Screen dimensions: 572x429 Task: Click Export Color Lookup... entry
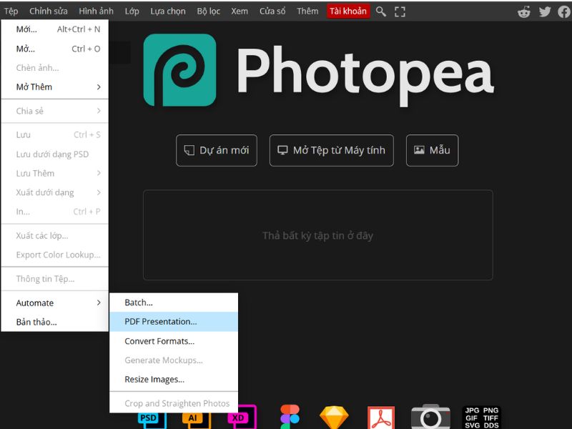tap(55, 255)
